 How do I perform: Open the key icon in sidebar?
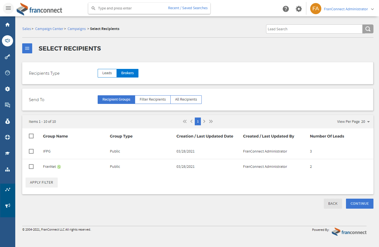pos(7,57)
